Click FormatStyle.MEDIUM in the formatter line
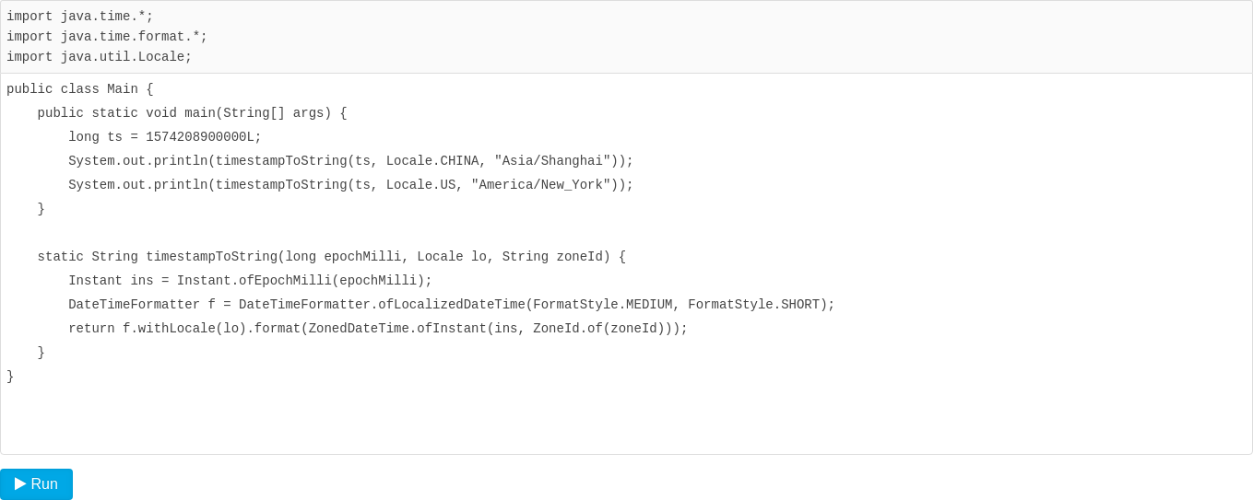 point(603,305)
